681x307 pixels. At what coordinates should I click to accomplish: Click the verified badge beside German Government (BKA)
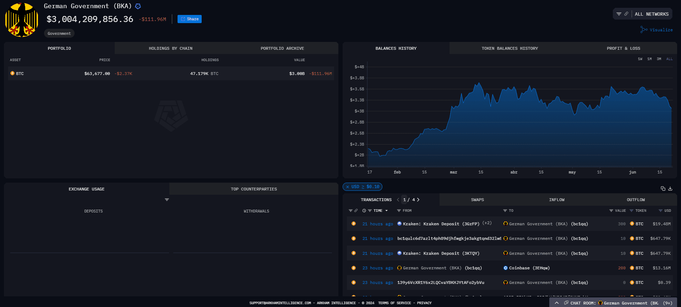click(138, 6)
